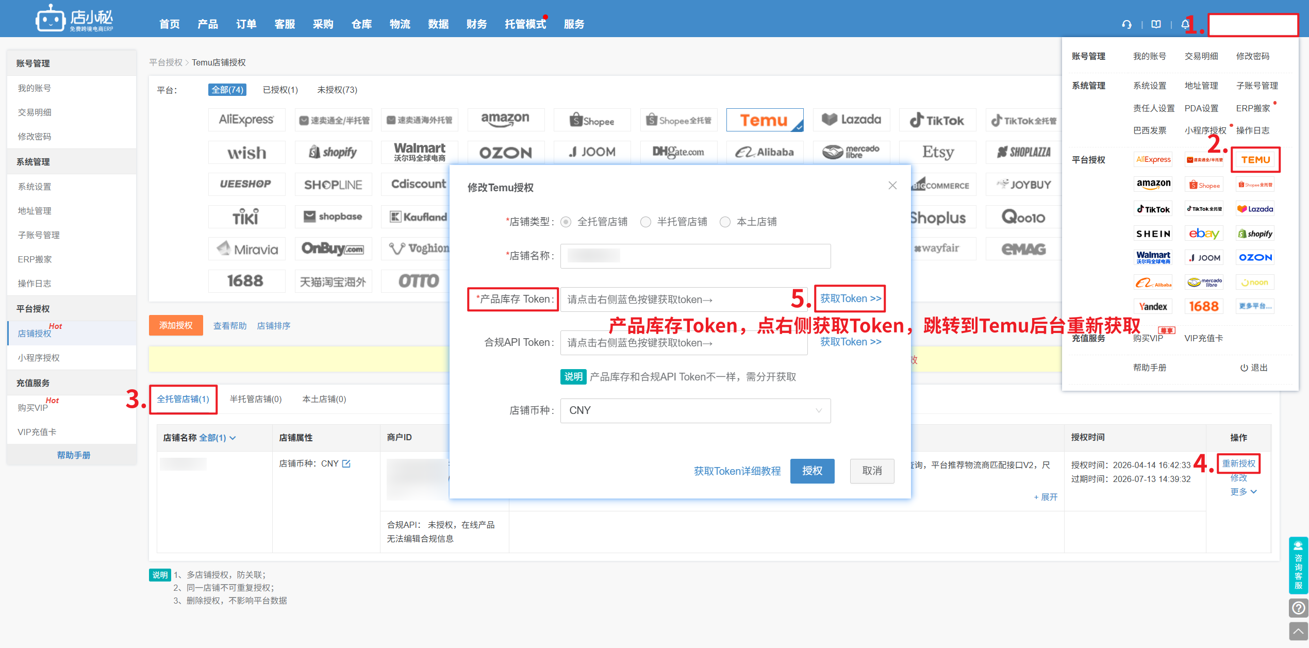Viewport: 1309px width, 648px height.
Task: Click the scroll-to-top arrow icon
Action: coord(1298,631)
